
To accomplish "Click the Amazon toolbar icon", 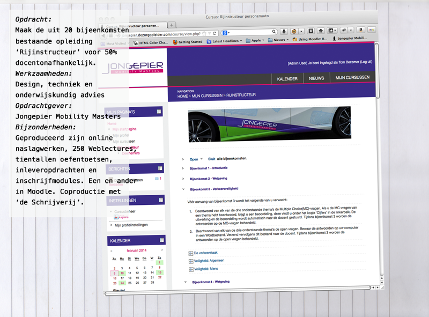I will (x=360, y=30).
